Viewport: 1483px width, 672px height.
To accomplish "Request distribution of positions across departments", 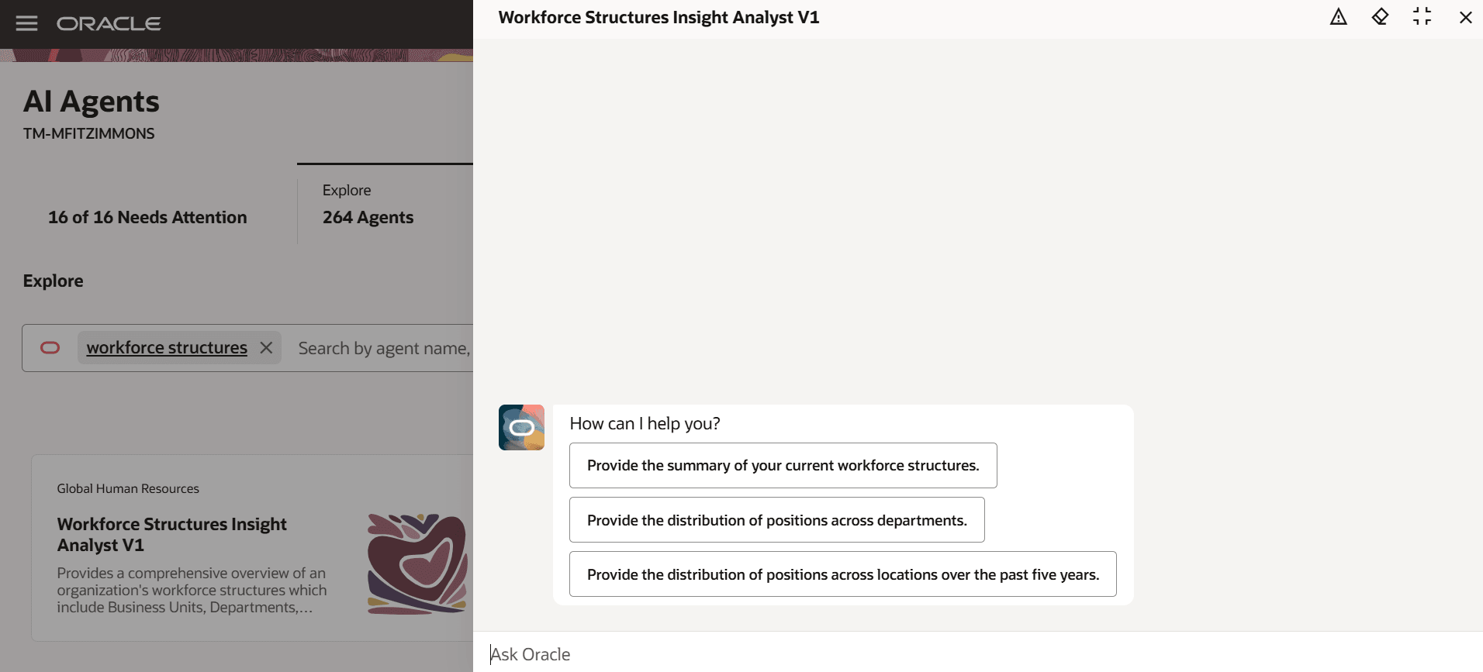I will tap(776, 520).
